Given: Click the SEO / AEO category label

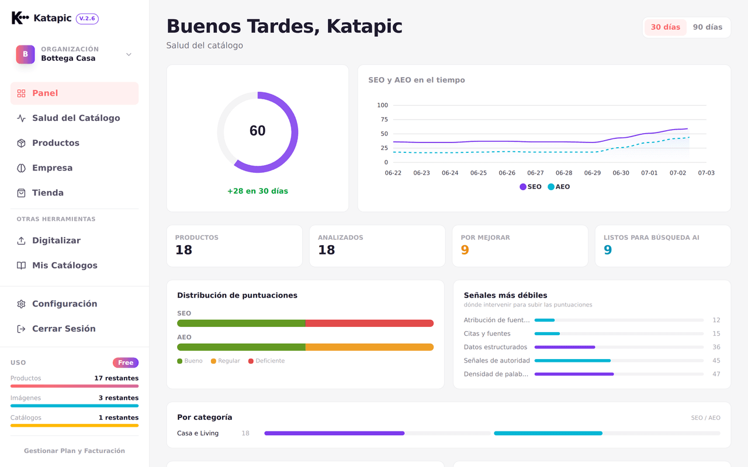Looking at the screenshot, I should [706, 418].
